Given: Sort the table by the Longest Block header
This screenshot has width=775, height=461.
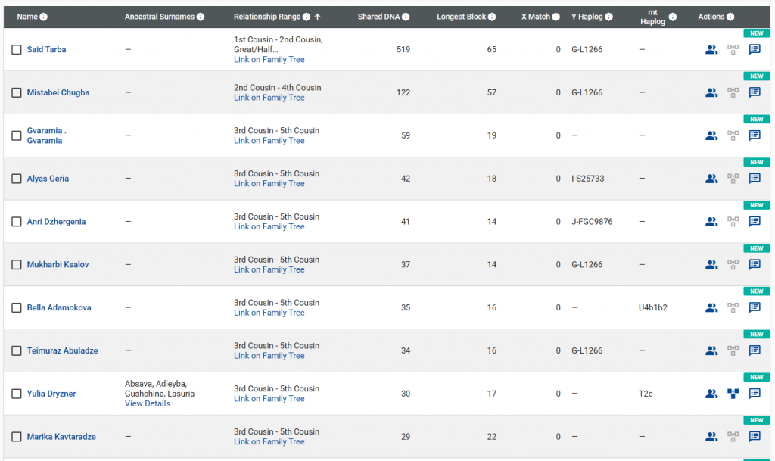Looking at the screenshot, I should 462,17.
